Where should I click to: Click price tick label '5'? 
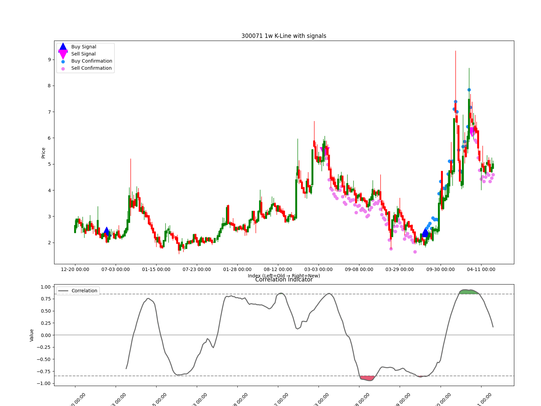49,164
